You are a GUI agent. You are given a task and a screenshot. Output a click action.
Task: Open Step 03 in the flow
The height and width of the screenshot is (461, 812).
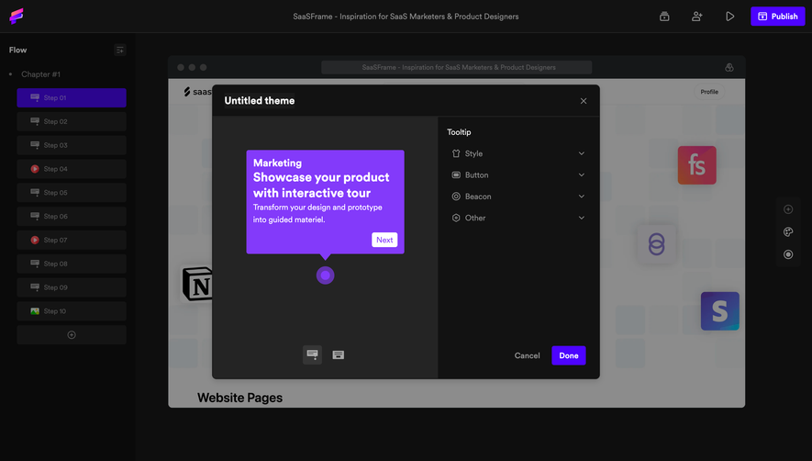coord(72,145)
